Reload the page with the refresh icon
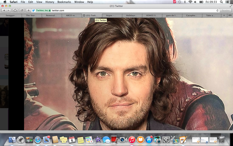The height and width of the screenshot is (146, 233). tap(217, 11)
